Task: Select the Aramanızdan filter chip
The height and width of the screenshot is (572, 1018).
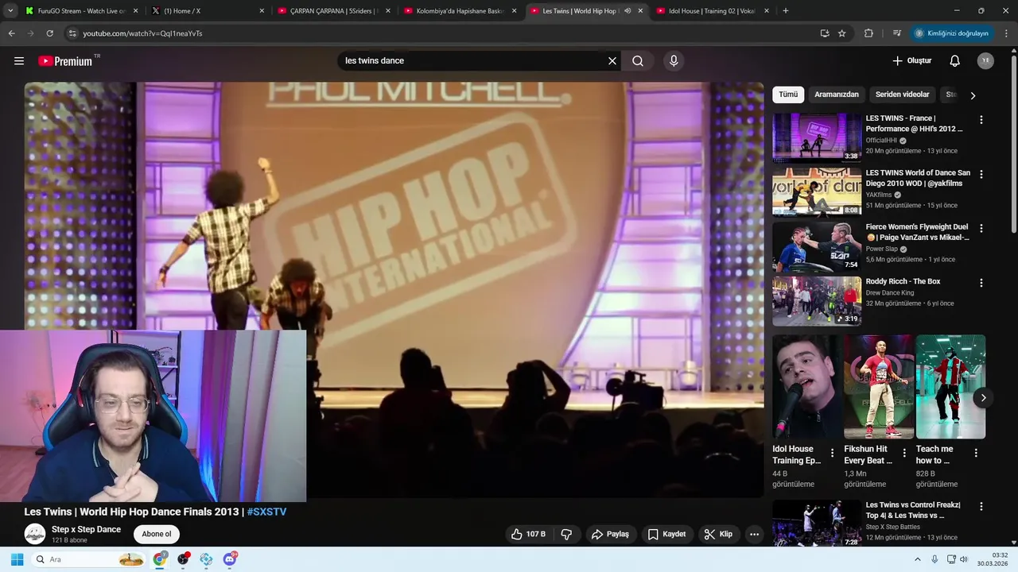Action: click(837, 95)
